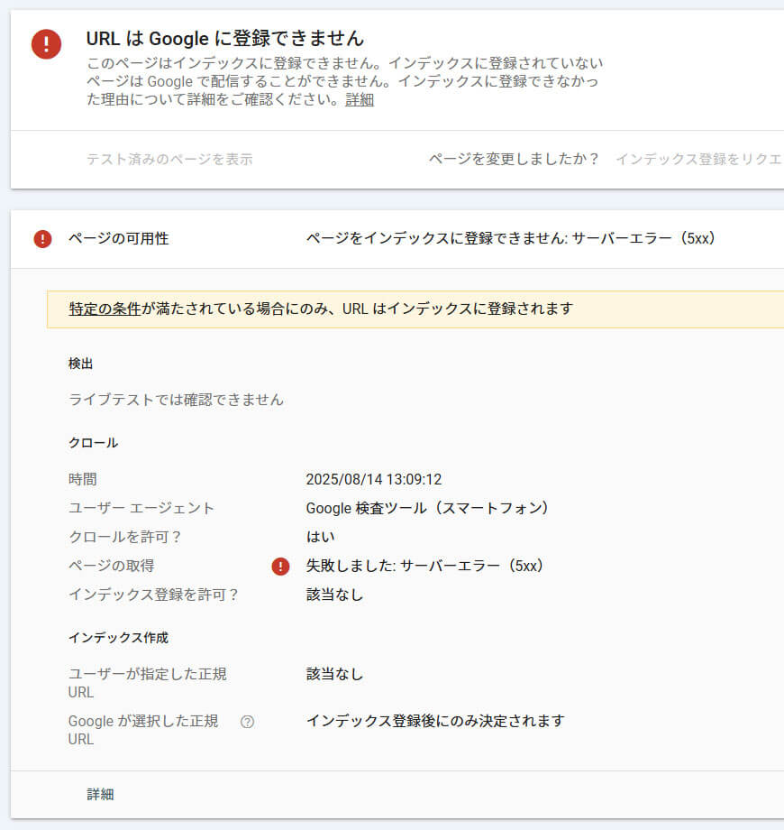Select インデックス登録後にのみ決定されます text
This screenshot has width=784, height=830.
pos(435,722)
